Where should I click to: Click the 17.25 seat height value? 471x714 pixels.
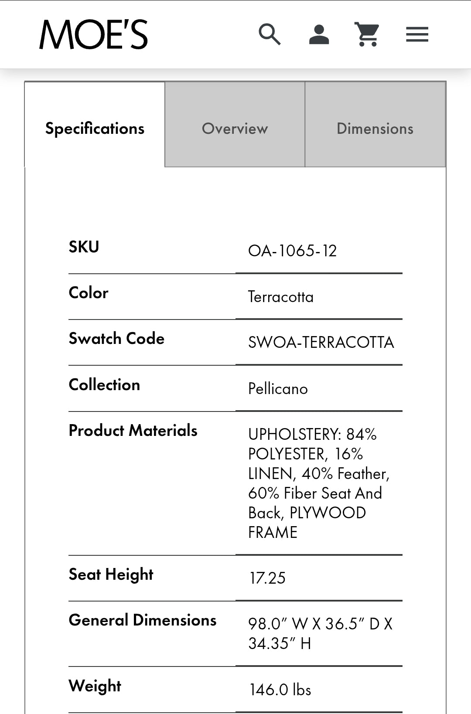[267, 578]
